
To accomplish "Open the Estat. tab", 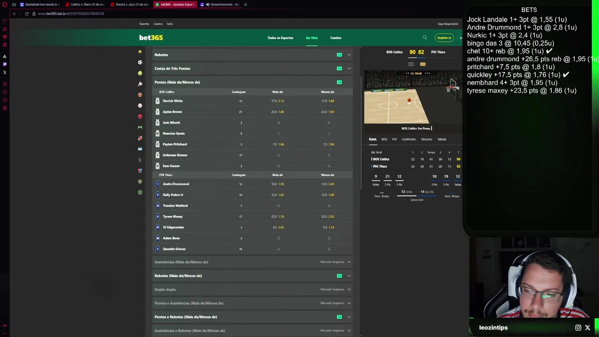I will [373, 139].
